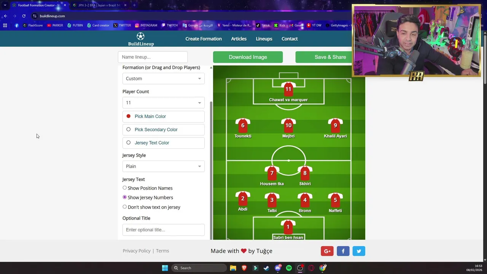Open Steam from taskbar
Screen dimensions: 487x274
[x=266, y=268]
